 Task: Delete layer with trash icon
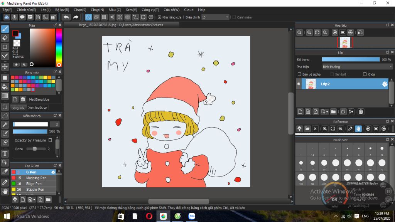(361, 112)
